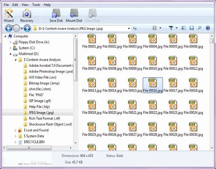Collapse the Computer tree node
216x169 pixels.
[5, 36]
